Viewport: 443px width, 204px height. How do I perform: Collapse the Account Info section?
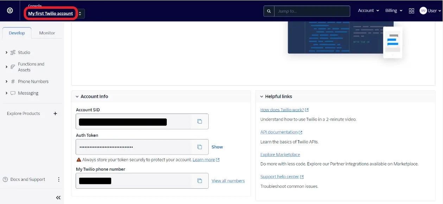77,97
